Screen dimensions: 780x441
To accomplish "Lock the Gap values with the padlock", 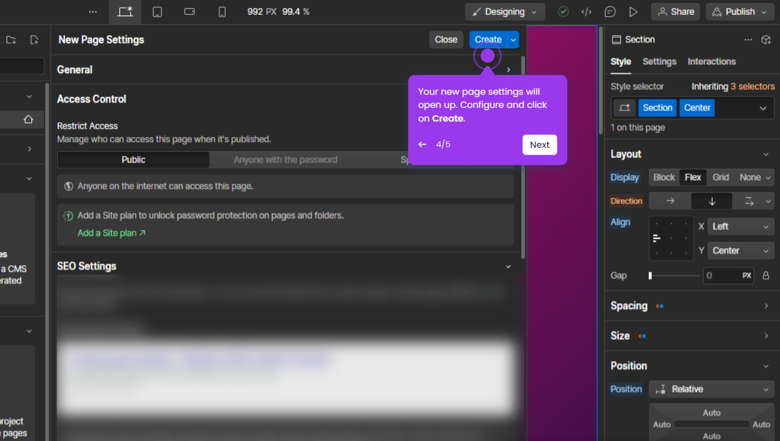I will click(767, 275).
